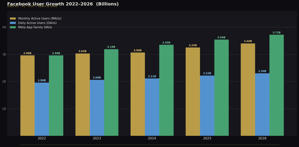
Task: Click the 2026 DAU bar labeled 2.30B
Action: [x=262, y=104]
